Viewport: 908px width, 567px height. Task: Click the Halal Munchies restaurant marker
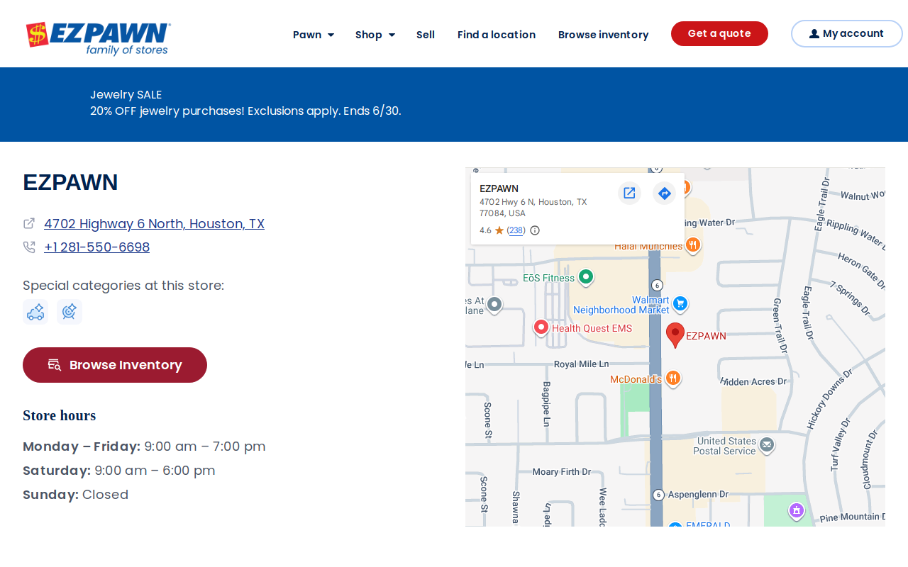pos(693,245)
